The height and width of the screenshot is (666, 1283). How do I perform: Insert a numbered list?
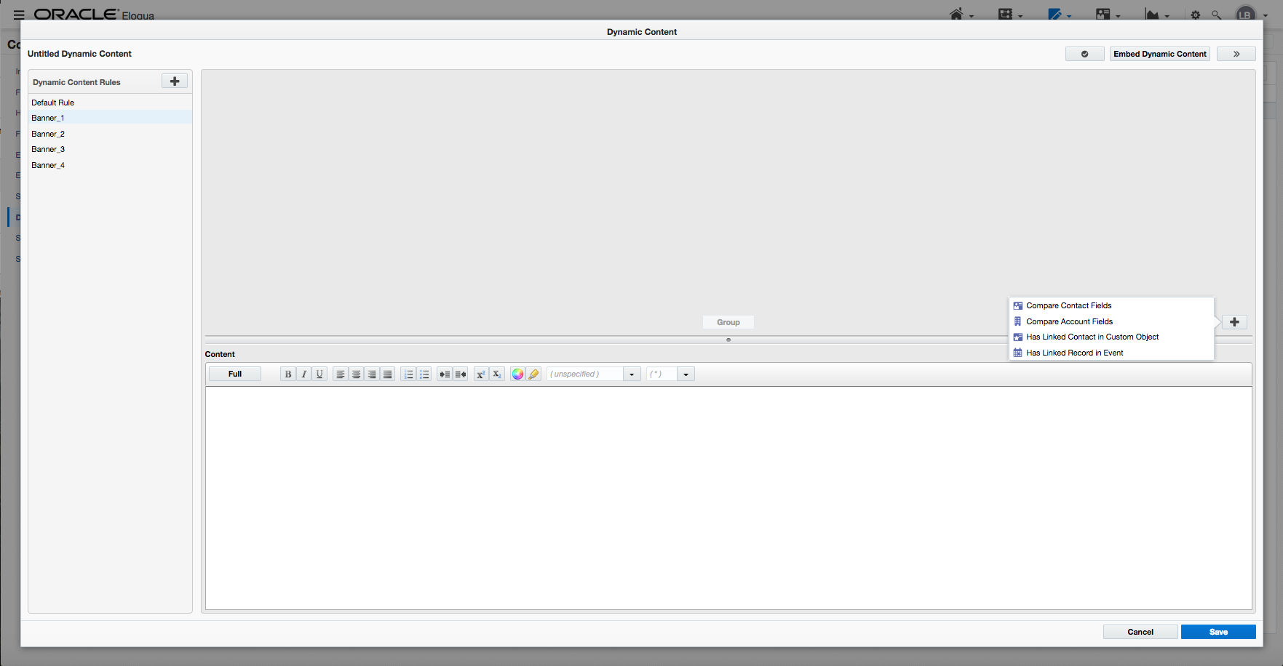point(408,374)
